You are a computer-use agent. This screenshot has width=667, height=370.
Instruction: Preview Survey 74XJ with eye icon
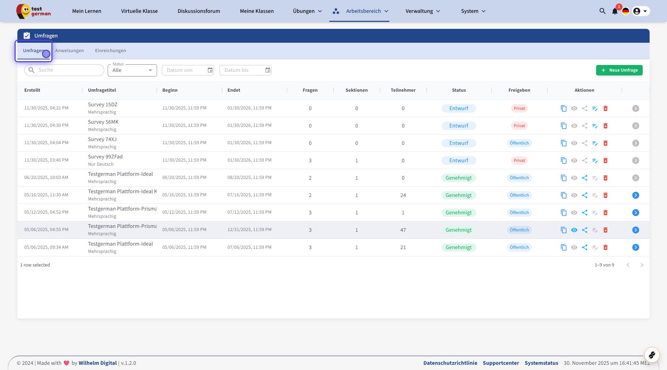574,143
